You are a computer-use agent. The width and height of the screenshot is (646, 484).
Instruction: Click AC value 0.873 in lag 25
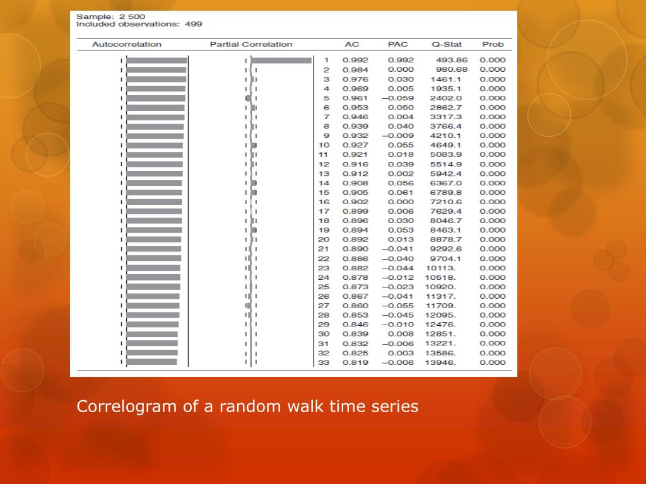[x=355, y=287]
